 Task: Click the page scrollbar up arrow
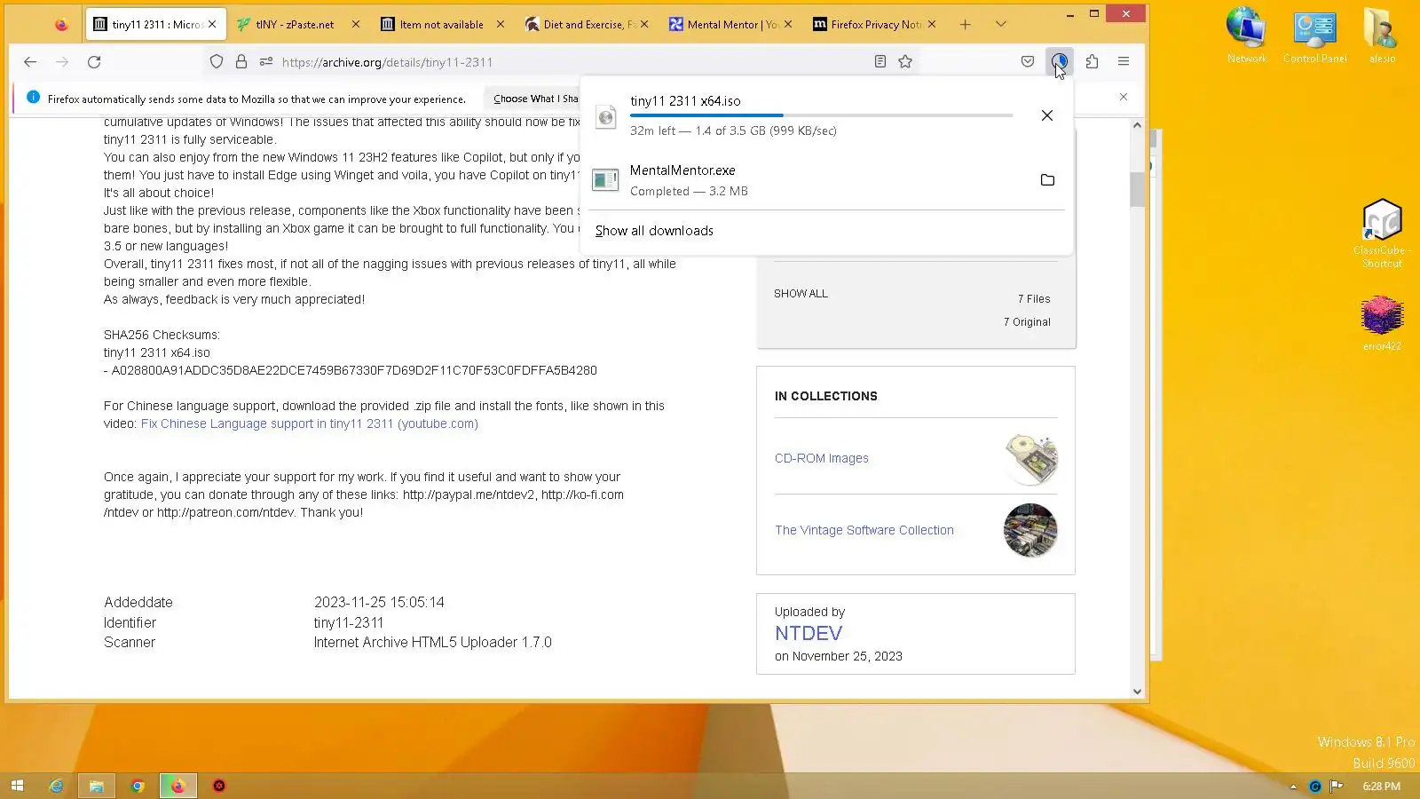[1137, 125]
